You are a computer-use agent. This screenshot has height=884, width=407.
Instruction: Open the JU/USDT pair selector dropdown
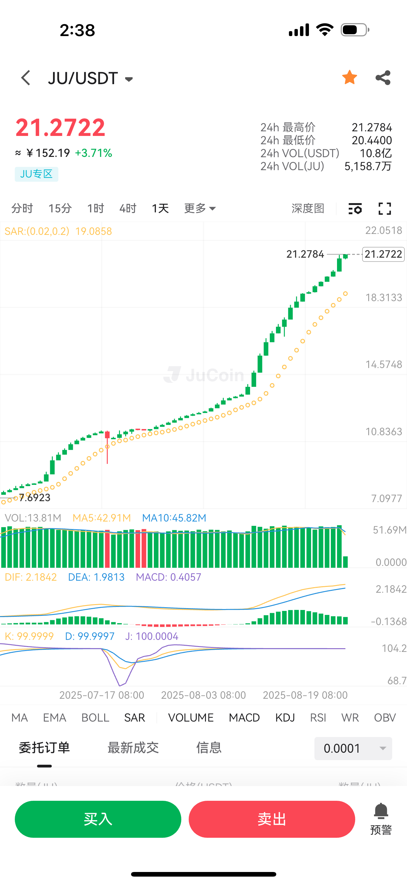[x=91, y=79]
